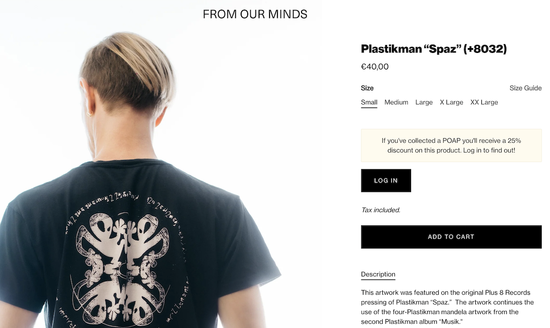Pick the Large size option
This screenshot has width=550, height=328.
click(x=424, y=102)
